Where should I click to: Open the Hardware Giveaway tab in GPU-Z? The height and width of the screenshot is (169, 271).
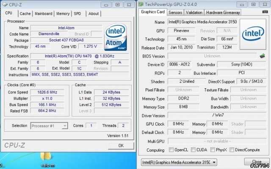point(223,12)
